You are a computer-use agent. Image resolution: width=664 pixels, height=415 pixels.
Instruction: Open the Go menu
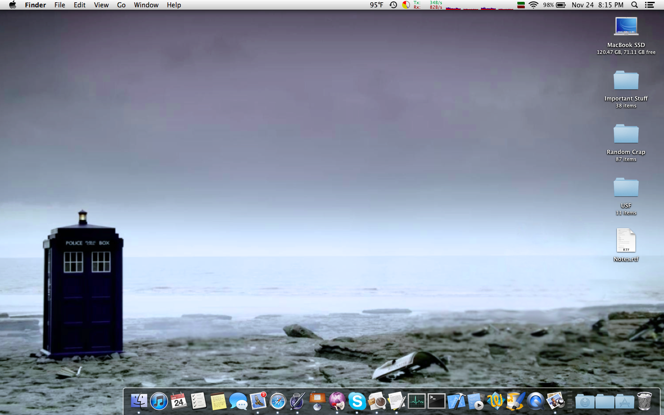(x=121, y=5)
